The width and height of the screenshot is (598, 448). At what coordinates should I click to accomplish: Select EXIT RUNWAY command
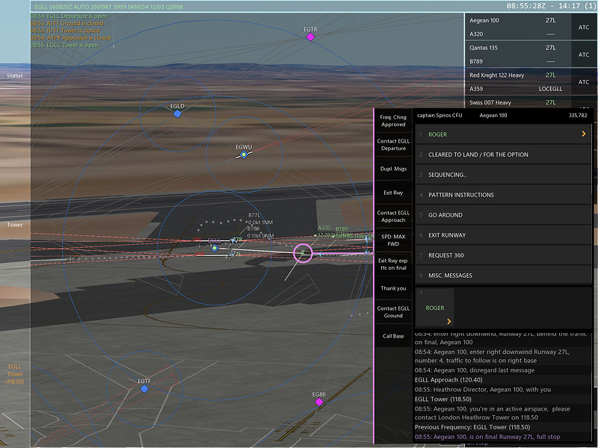503,235
